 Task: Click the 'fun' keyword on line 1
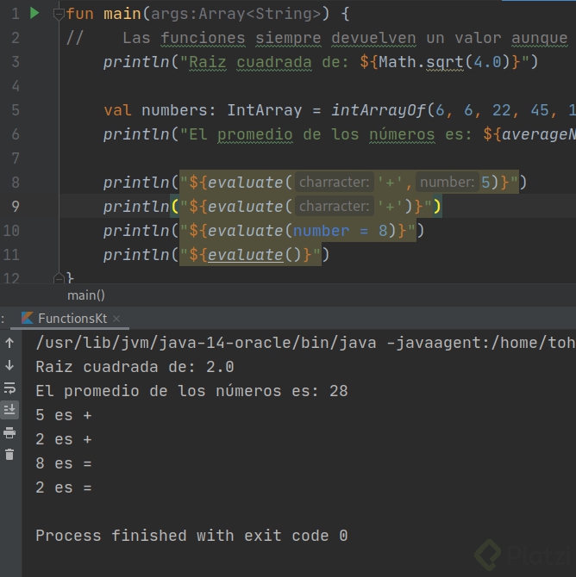(80, 14)
